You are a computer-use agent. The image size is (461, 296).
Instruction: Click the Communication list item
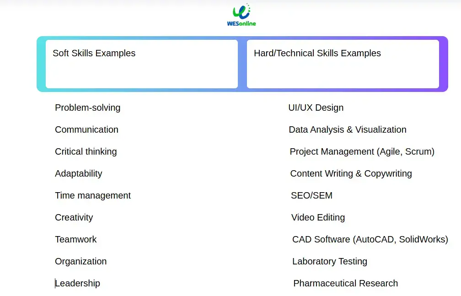tap(87, 129)
